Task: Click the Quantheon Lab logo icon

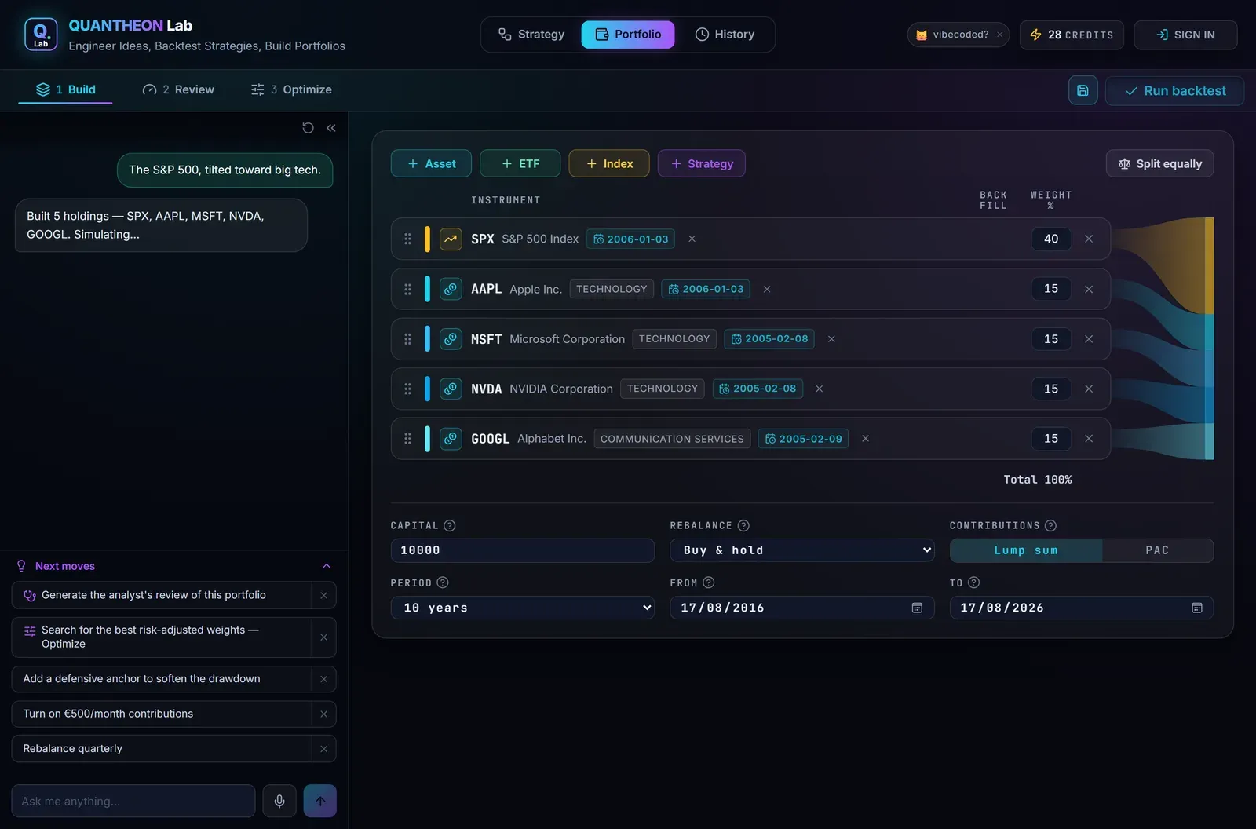Action: (x=41, y=35)
